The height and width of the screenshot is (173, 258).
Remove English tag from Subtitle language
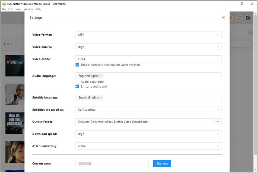click(101, 98)
